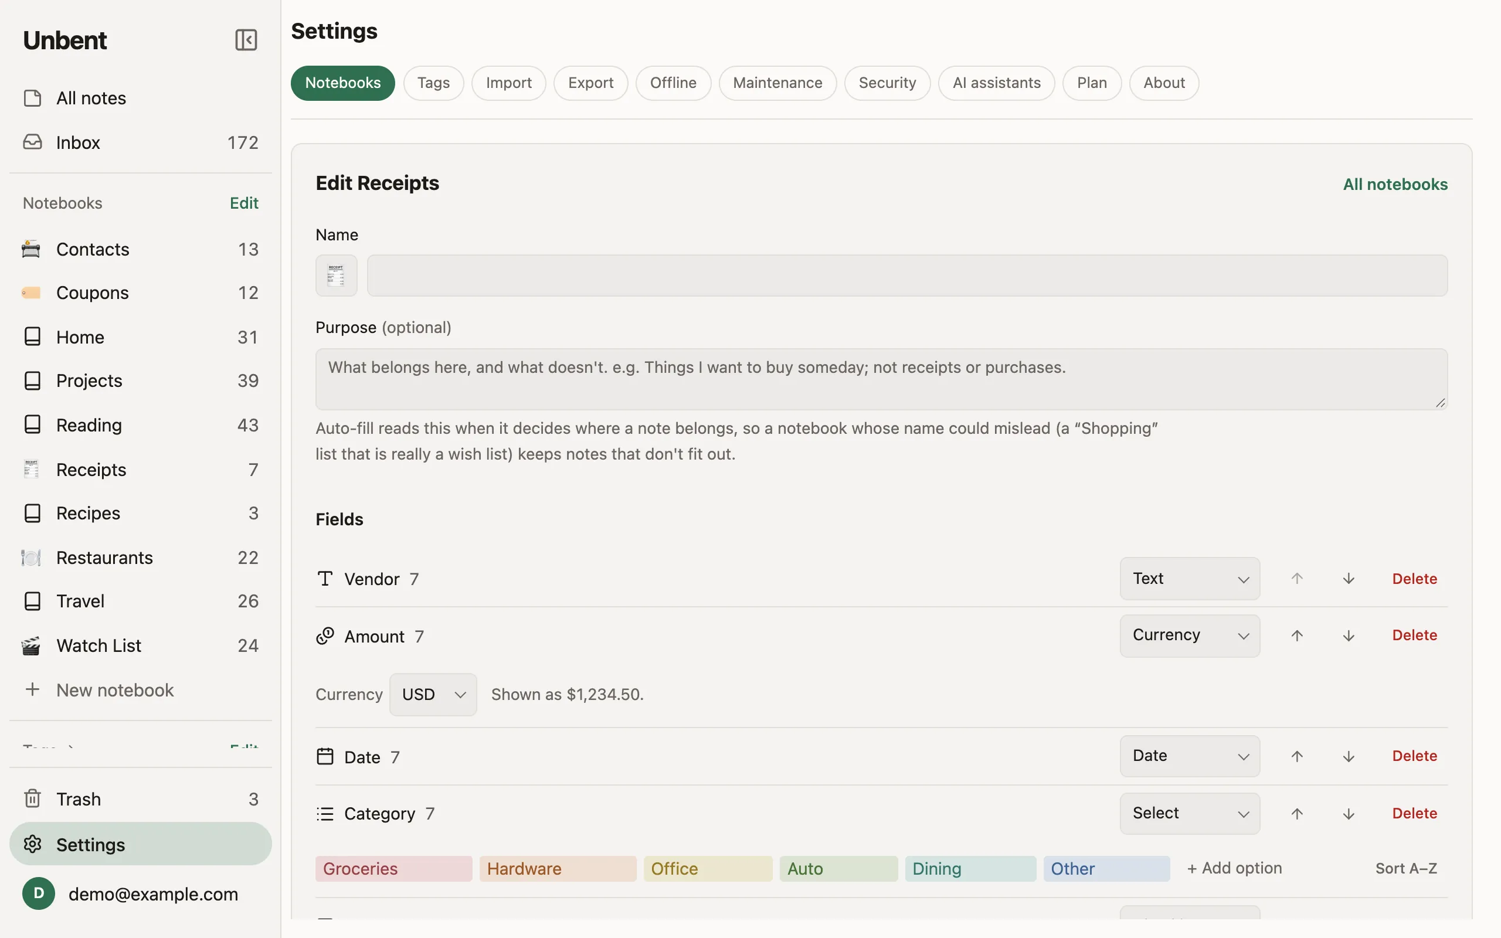Move Date field down arrow
Viewport: 1501px width, 938px height.
pos(1349,756)
